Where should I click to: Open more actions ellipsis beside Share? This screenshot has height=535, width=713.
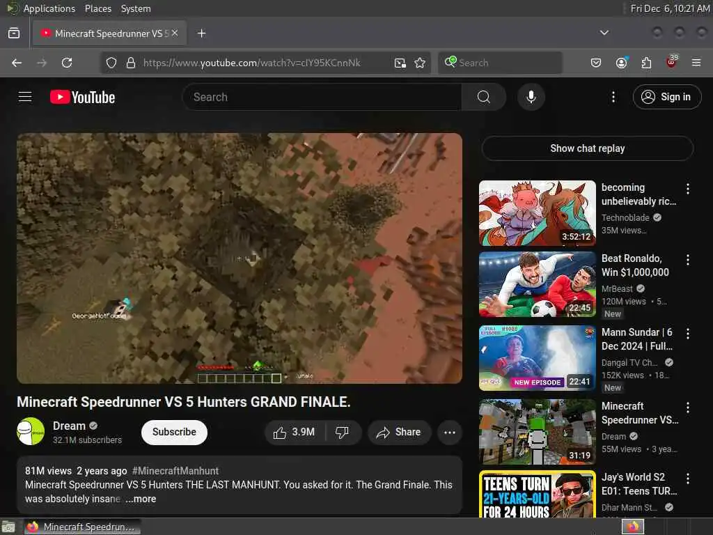point(449,432)
